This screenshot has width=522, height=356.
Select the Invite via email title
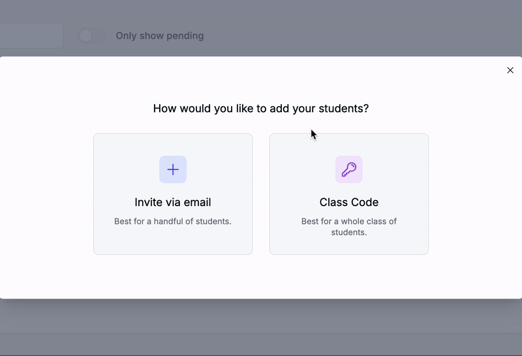click(x=173, y=202)
